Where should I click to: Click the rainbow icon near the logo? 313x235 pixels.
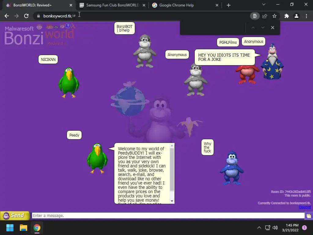pos(56,27)
